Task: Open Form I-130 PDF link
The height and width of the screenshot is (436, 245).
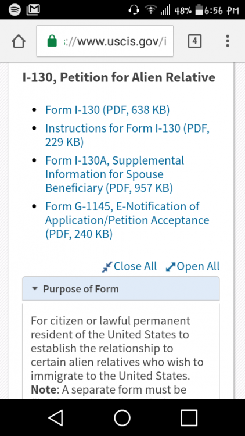Action: 107,110
